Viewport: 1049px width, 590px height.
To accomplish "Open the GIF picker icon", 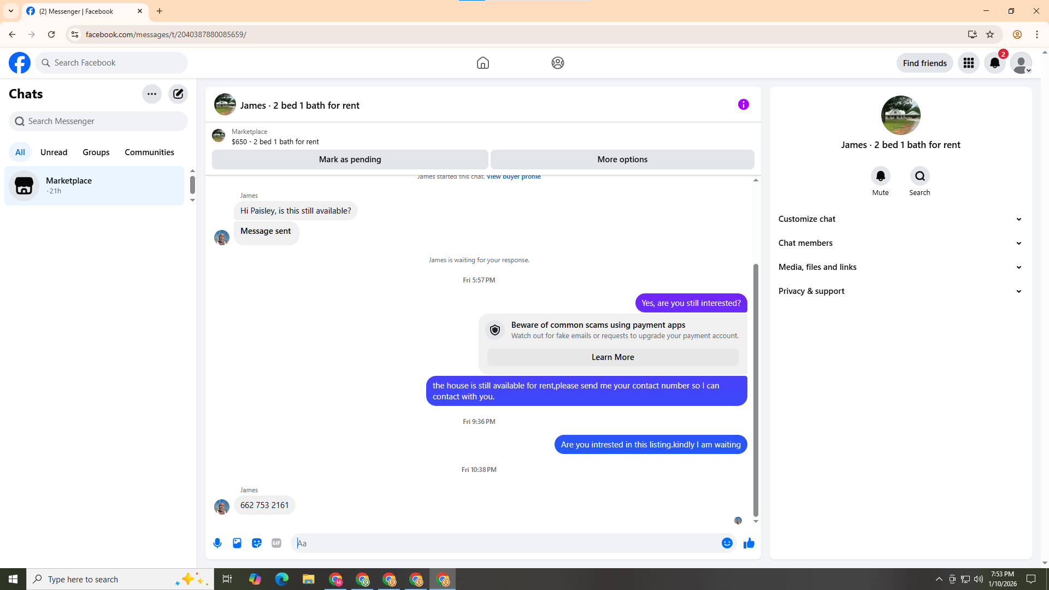I will pyautogui.click(x=276, y=543).
